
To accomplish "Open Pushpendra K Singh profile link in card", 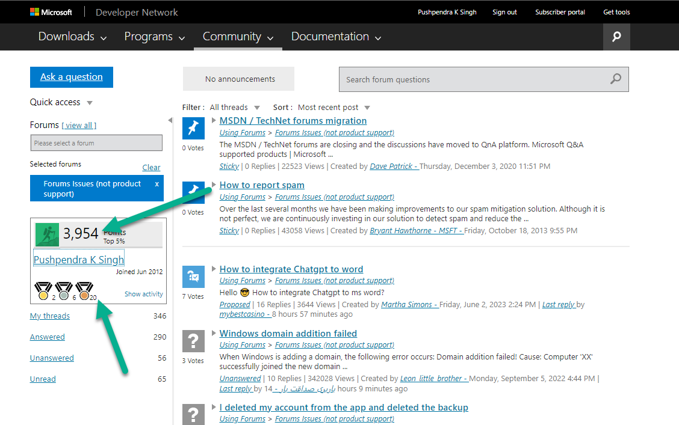I will pos(79,260).
